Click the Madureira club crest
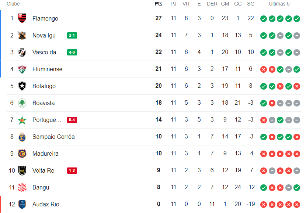This screenshot has height=213, width=306. (x=22, y=154)
